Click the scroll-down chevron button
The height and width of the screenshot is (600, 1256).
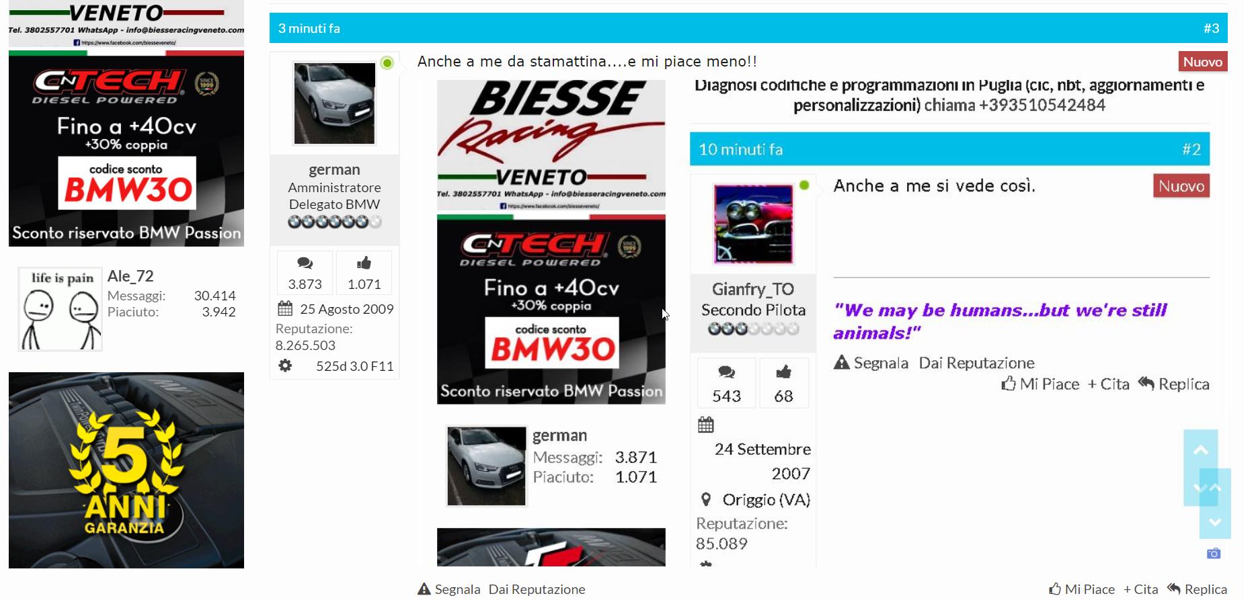[x=1214, y=521]
